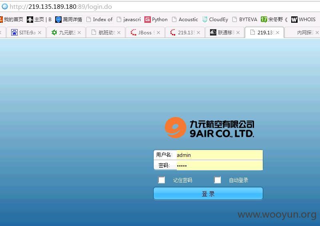The image size is (320, 226).
Task: Close the SITE:9a tab
Action: point(40,33)
